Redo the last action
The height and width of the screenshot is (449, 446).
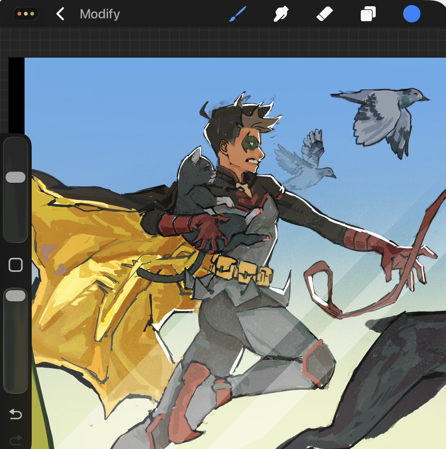16,440
